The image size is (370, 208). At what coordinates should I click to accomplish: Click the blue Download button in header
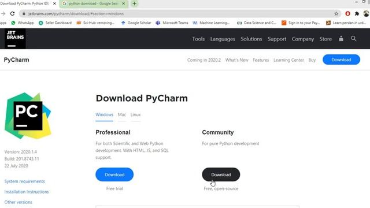coord(341,60)
